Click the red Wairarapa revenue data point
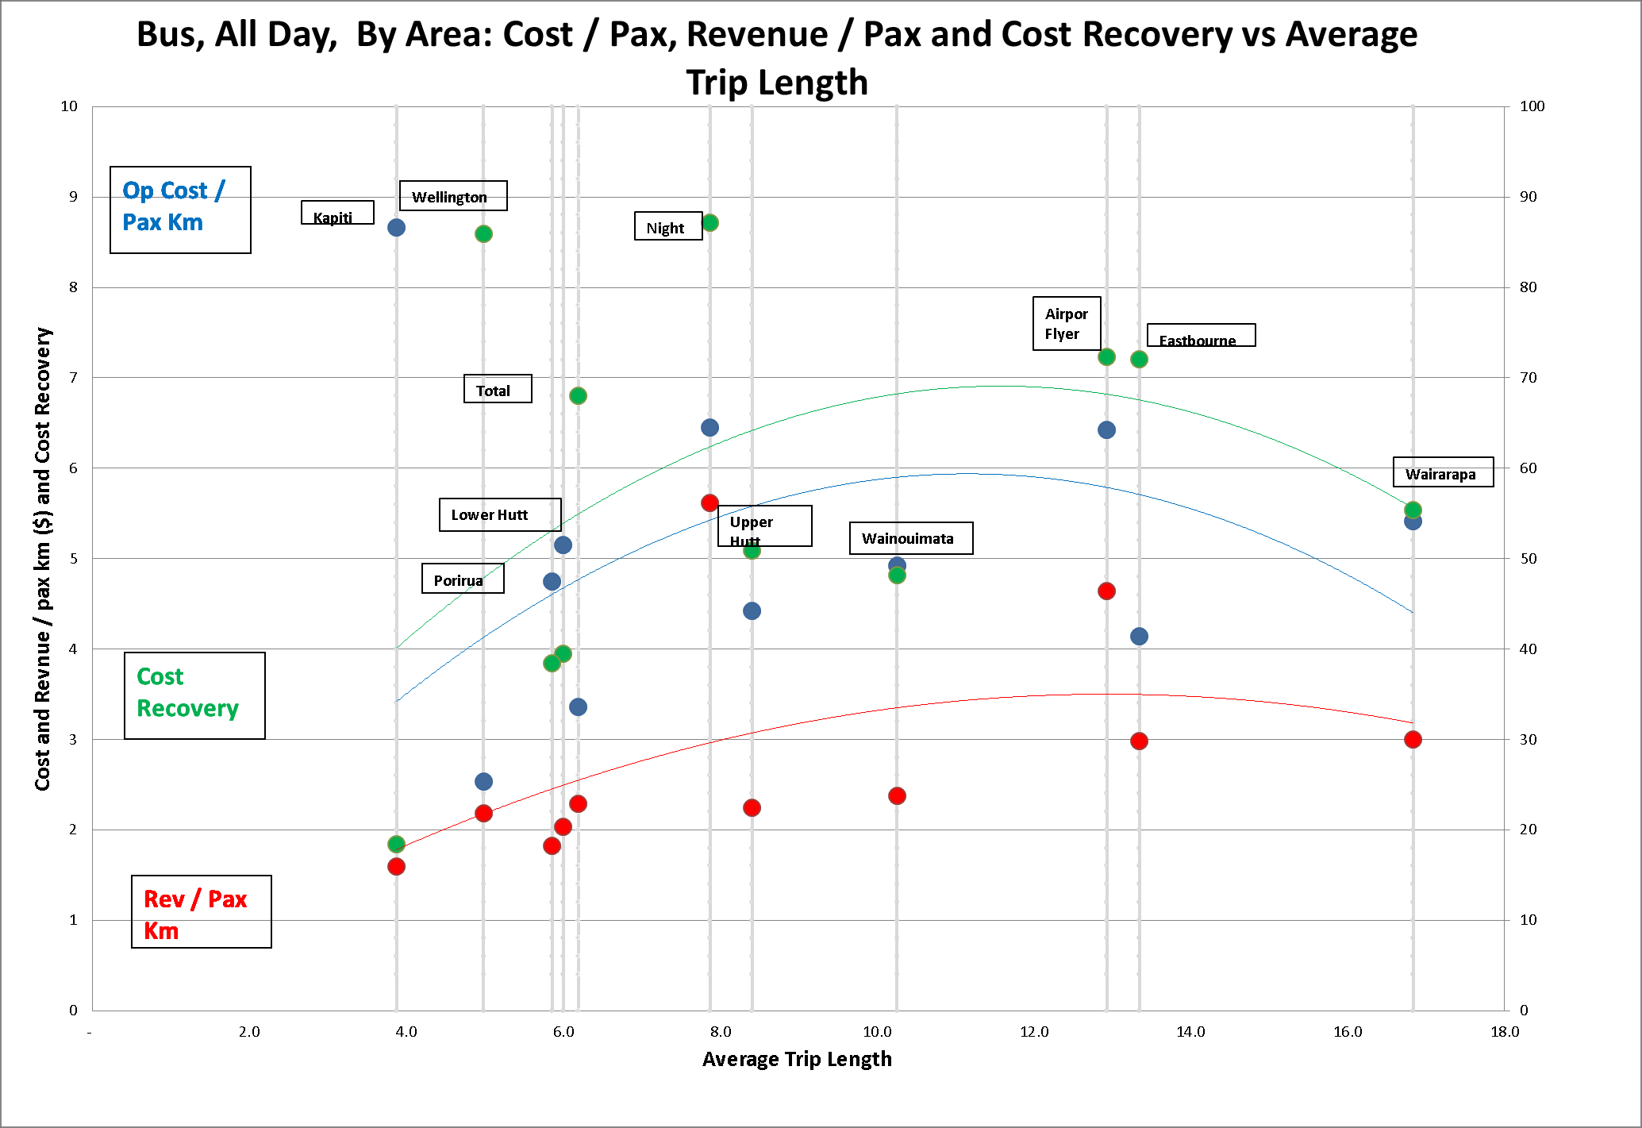The height and width of the screenshot is (1128, 1642). [x=1412, y=739]
